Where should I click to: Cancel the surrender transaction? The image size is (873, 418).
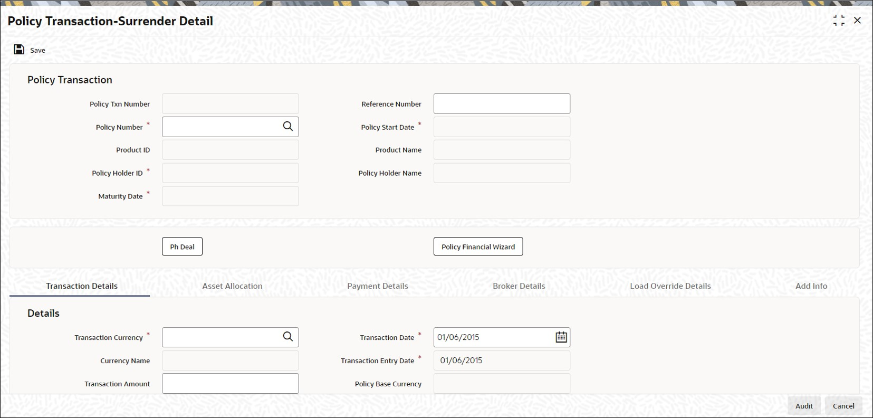843,406
